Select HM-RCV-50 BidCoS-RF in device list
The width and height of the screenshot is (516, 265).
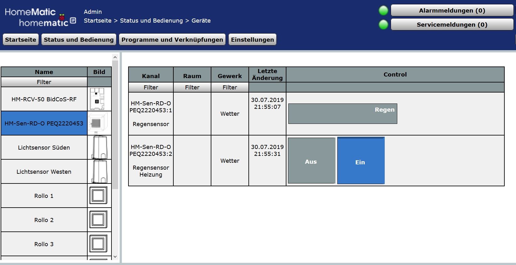click(44, 99)
